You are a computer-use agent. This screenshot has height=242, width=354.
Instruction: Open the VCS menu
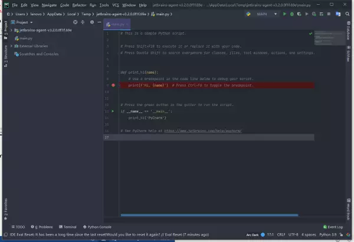point(116,5)
